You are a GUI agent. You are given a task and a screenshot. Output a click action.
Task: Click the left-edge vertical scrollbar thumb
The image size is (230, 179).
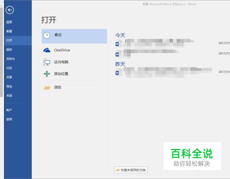1,52
